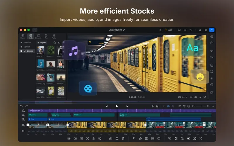Click the blue export upload button
The width and height of the screenshot is (234, 146).
(212, 30)
